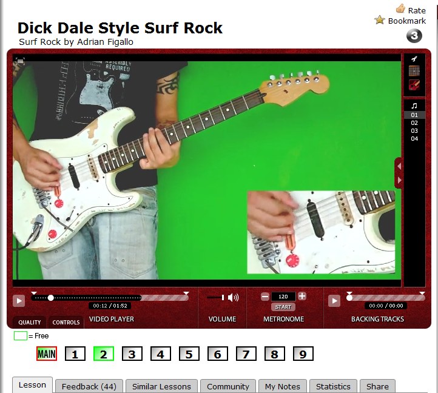Select backing track 03

(x=414, y=131)
